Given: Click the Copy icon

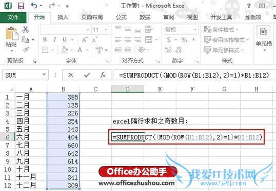Looking at the screenshot, I should [x=25, y=40].
